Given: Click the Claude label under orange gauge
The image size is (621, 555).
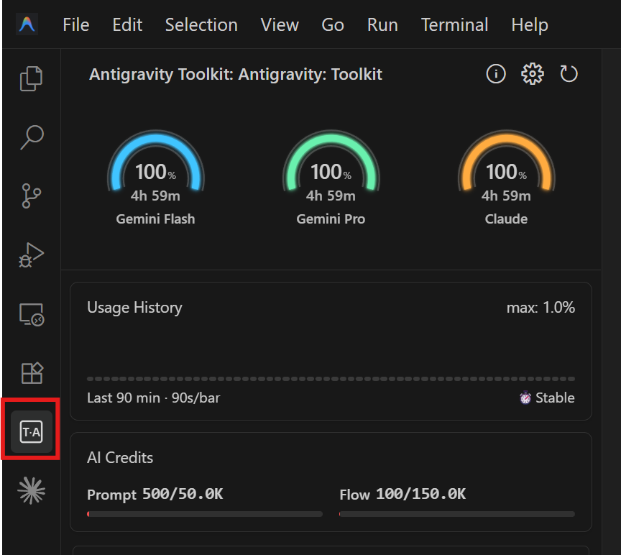Looking at the screenshot, I should [506, 219].
